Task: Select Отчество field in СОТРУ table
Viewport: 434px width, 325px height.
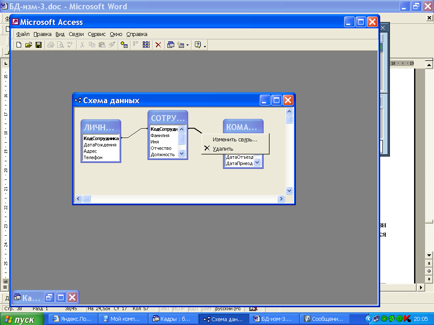Action: [x=164, y=148]
